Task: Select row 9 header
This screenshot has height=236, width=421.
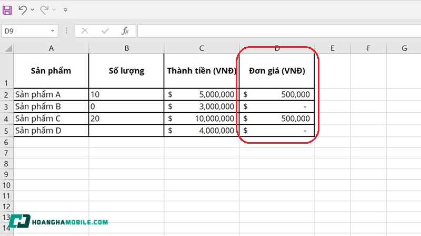Action: click(x=6, y=175)
